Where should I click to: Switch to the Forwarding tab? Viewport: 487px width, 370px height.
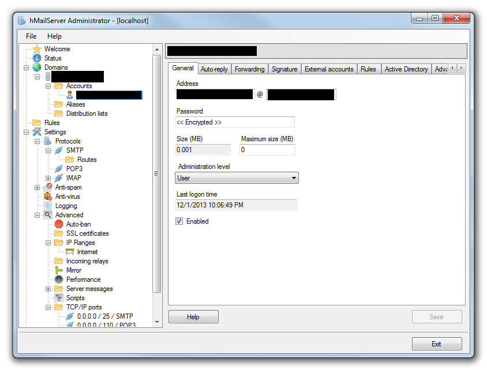(x=249, y=69)
